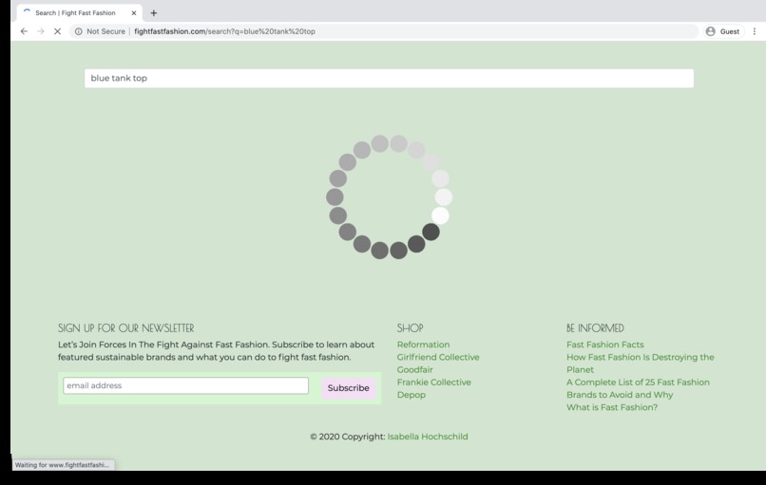This screenshot has height=485, width=766.
Task: Open the Isabella Hochschild copyright link
Action: tap(428, 437)
